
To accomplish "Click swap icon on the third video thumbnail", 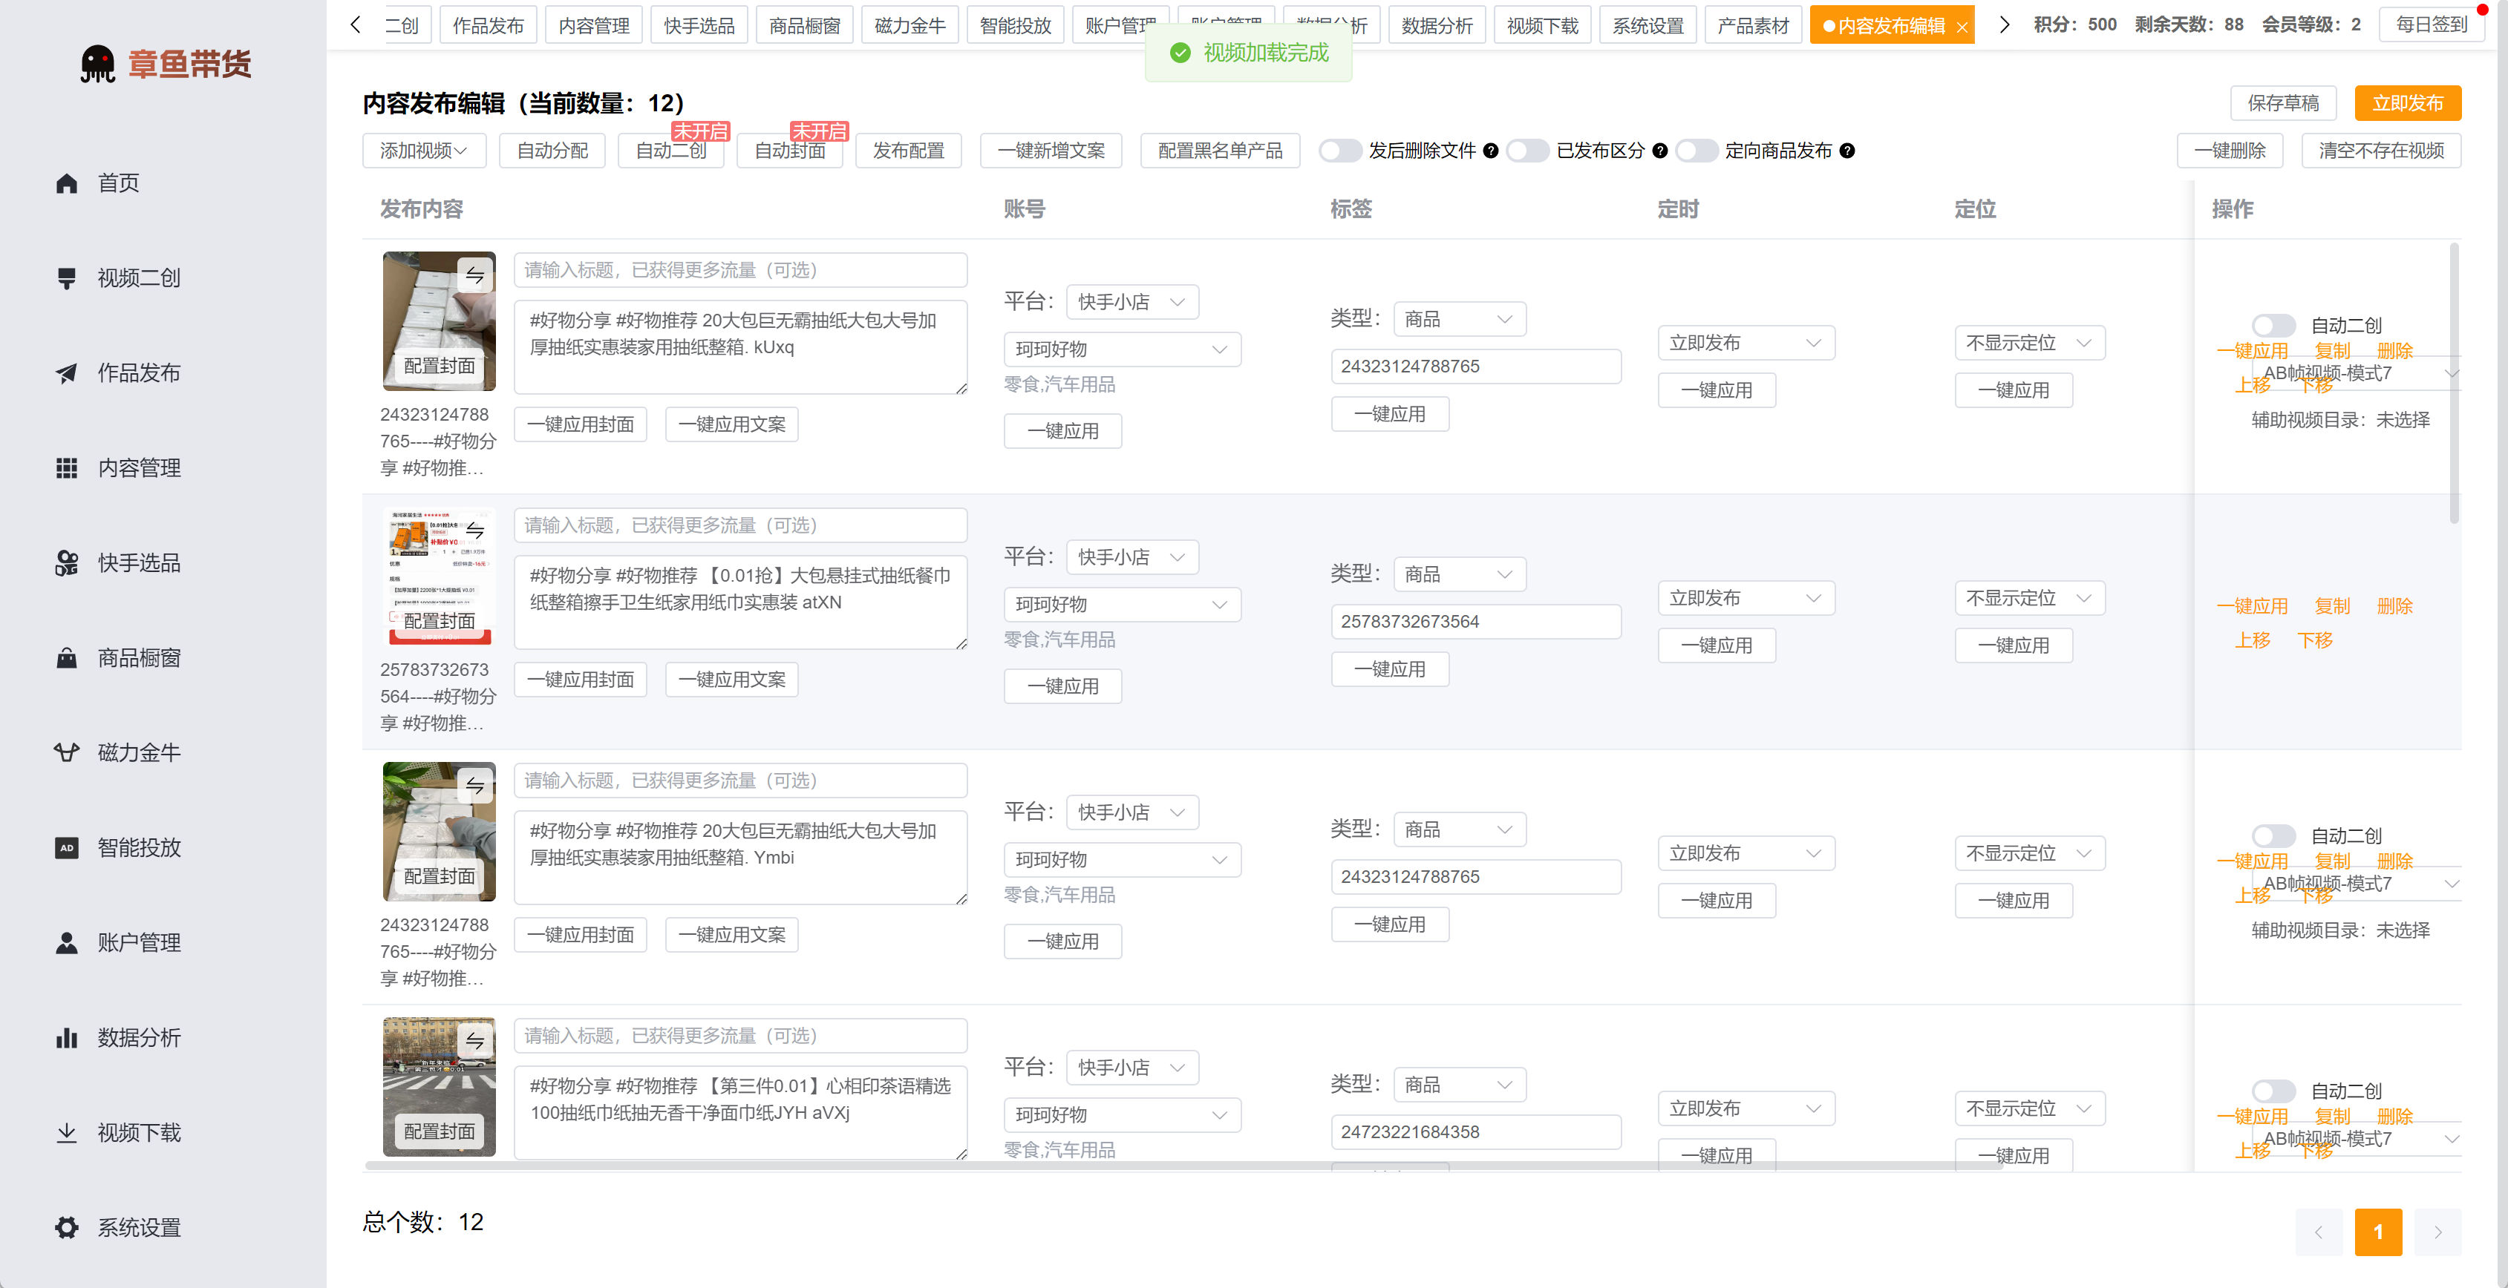I will point(475,785).
